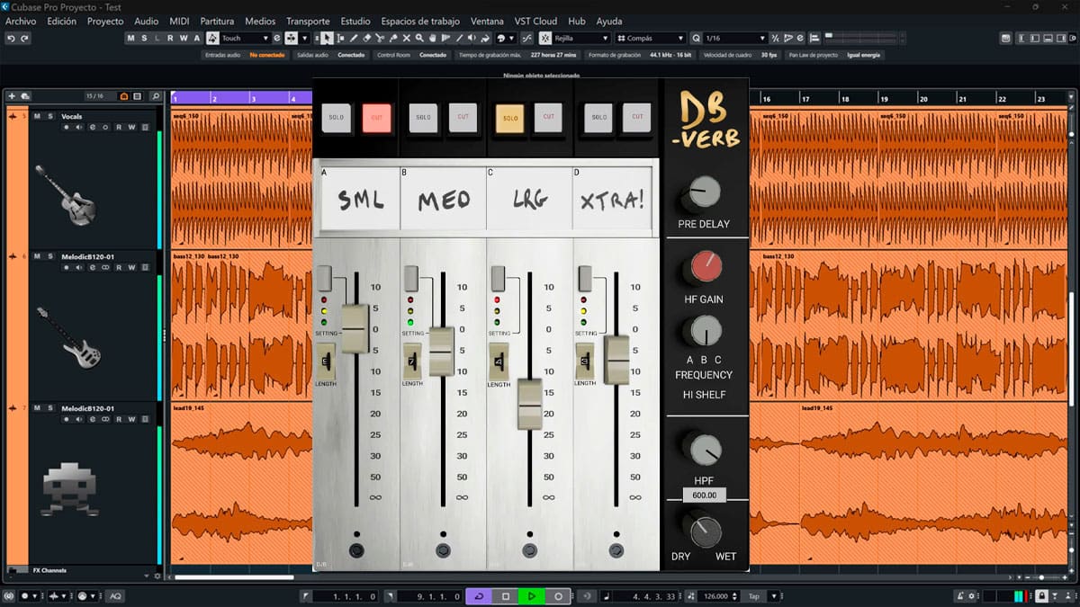Click the AQ button in transport bar
The width and height of the screenshot is (1080, 607).
(x=115, y=596)
